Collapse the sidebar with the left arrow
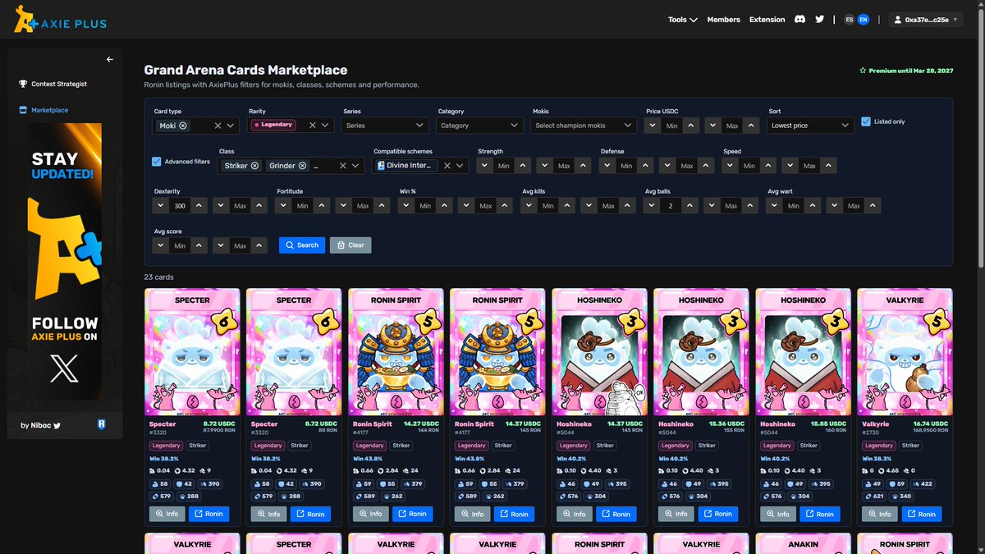Viewport: 985px width, 554px height. (x=110, y=59)
